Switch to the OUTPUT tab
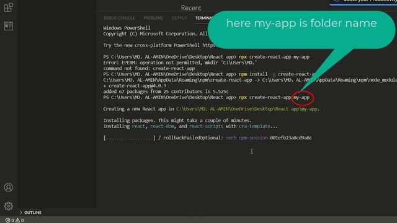This screenshot has width=397, height=223. coord(179,18)
